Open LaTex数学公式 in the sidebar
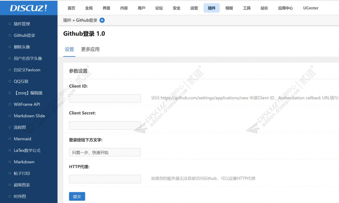This screenshot has width=339, height=203. (27, 150)
